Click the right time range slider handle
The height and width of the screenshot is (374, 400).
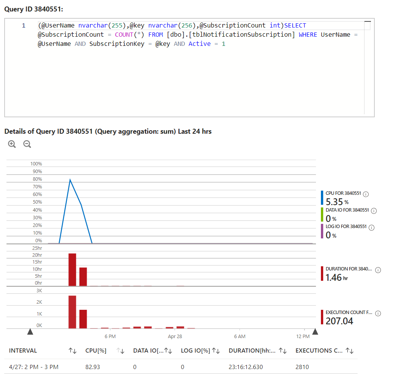click(315, 332)
